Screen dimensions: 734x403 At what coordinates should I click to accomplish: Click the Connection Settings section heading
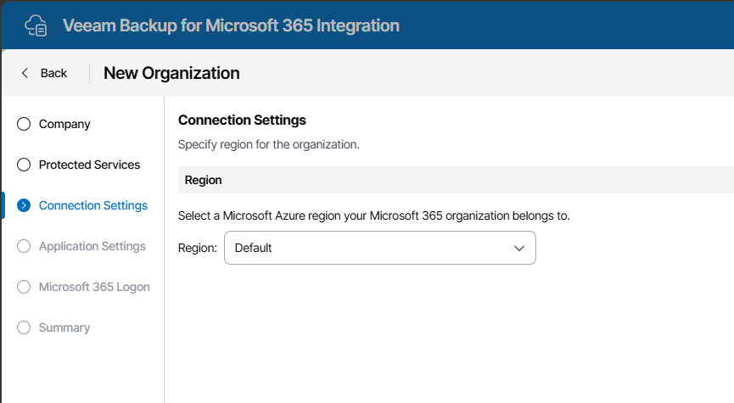[x=242, y=120]
